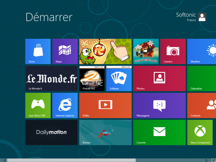Open the Dailymotion tile

point(51,132)
